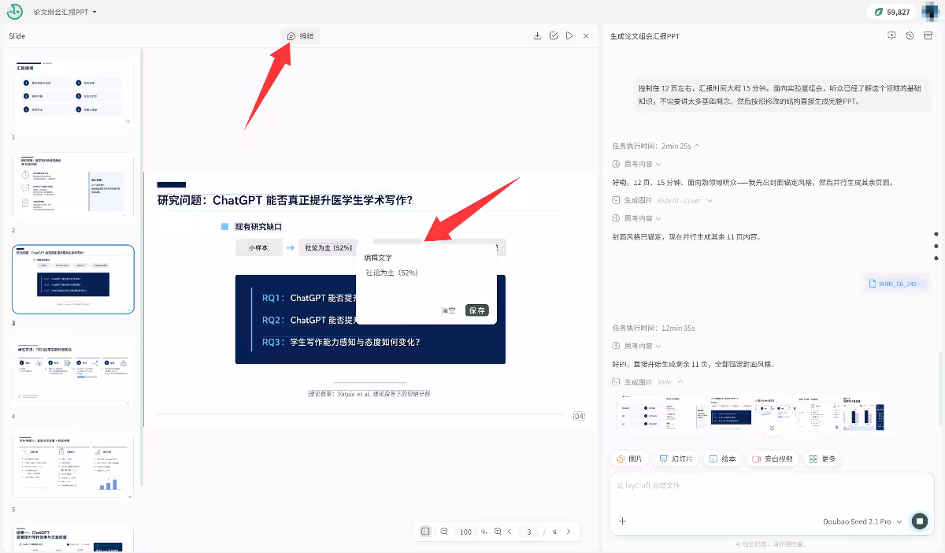Viewport: 945px width, 553px height.
Task: Click the IvyCraft logo icon
Action: click(15, 12)
